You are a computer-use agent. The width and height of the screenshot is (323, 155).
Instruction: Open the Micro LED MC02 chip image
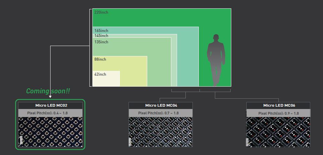(x=50, y=131)
